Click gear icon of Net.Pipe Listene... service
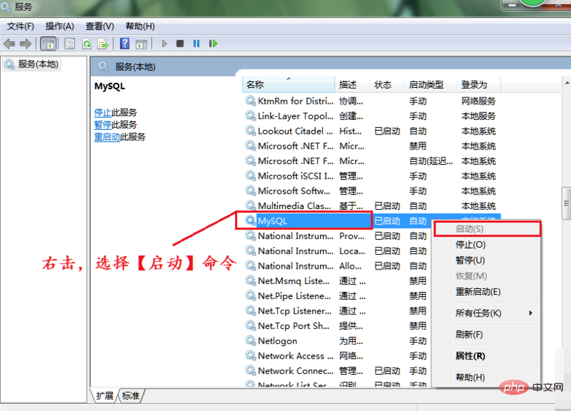571x411 pixels. tap(250, 296)
